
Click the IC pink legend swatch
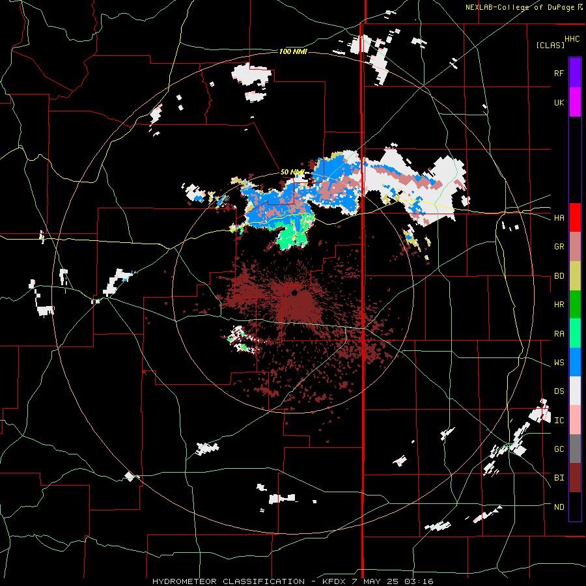[575, 420]
